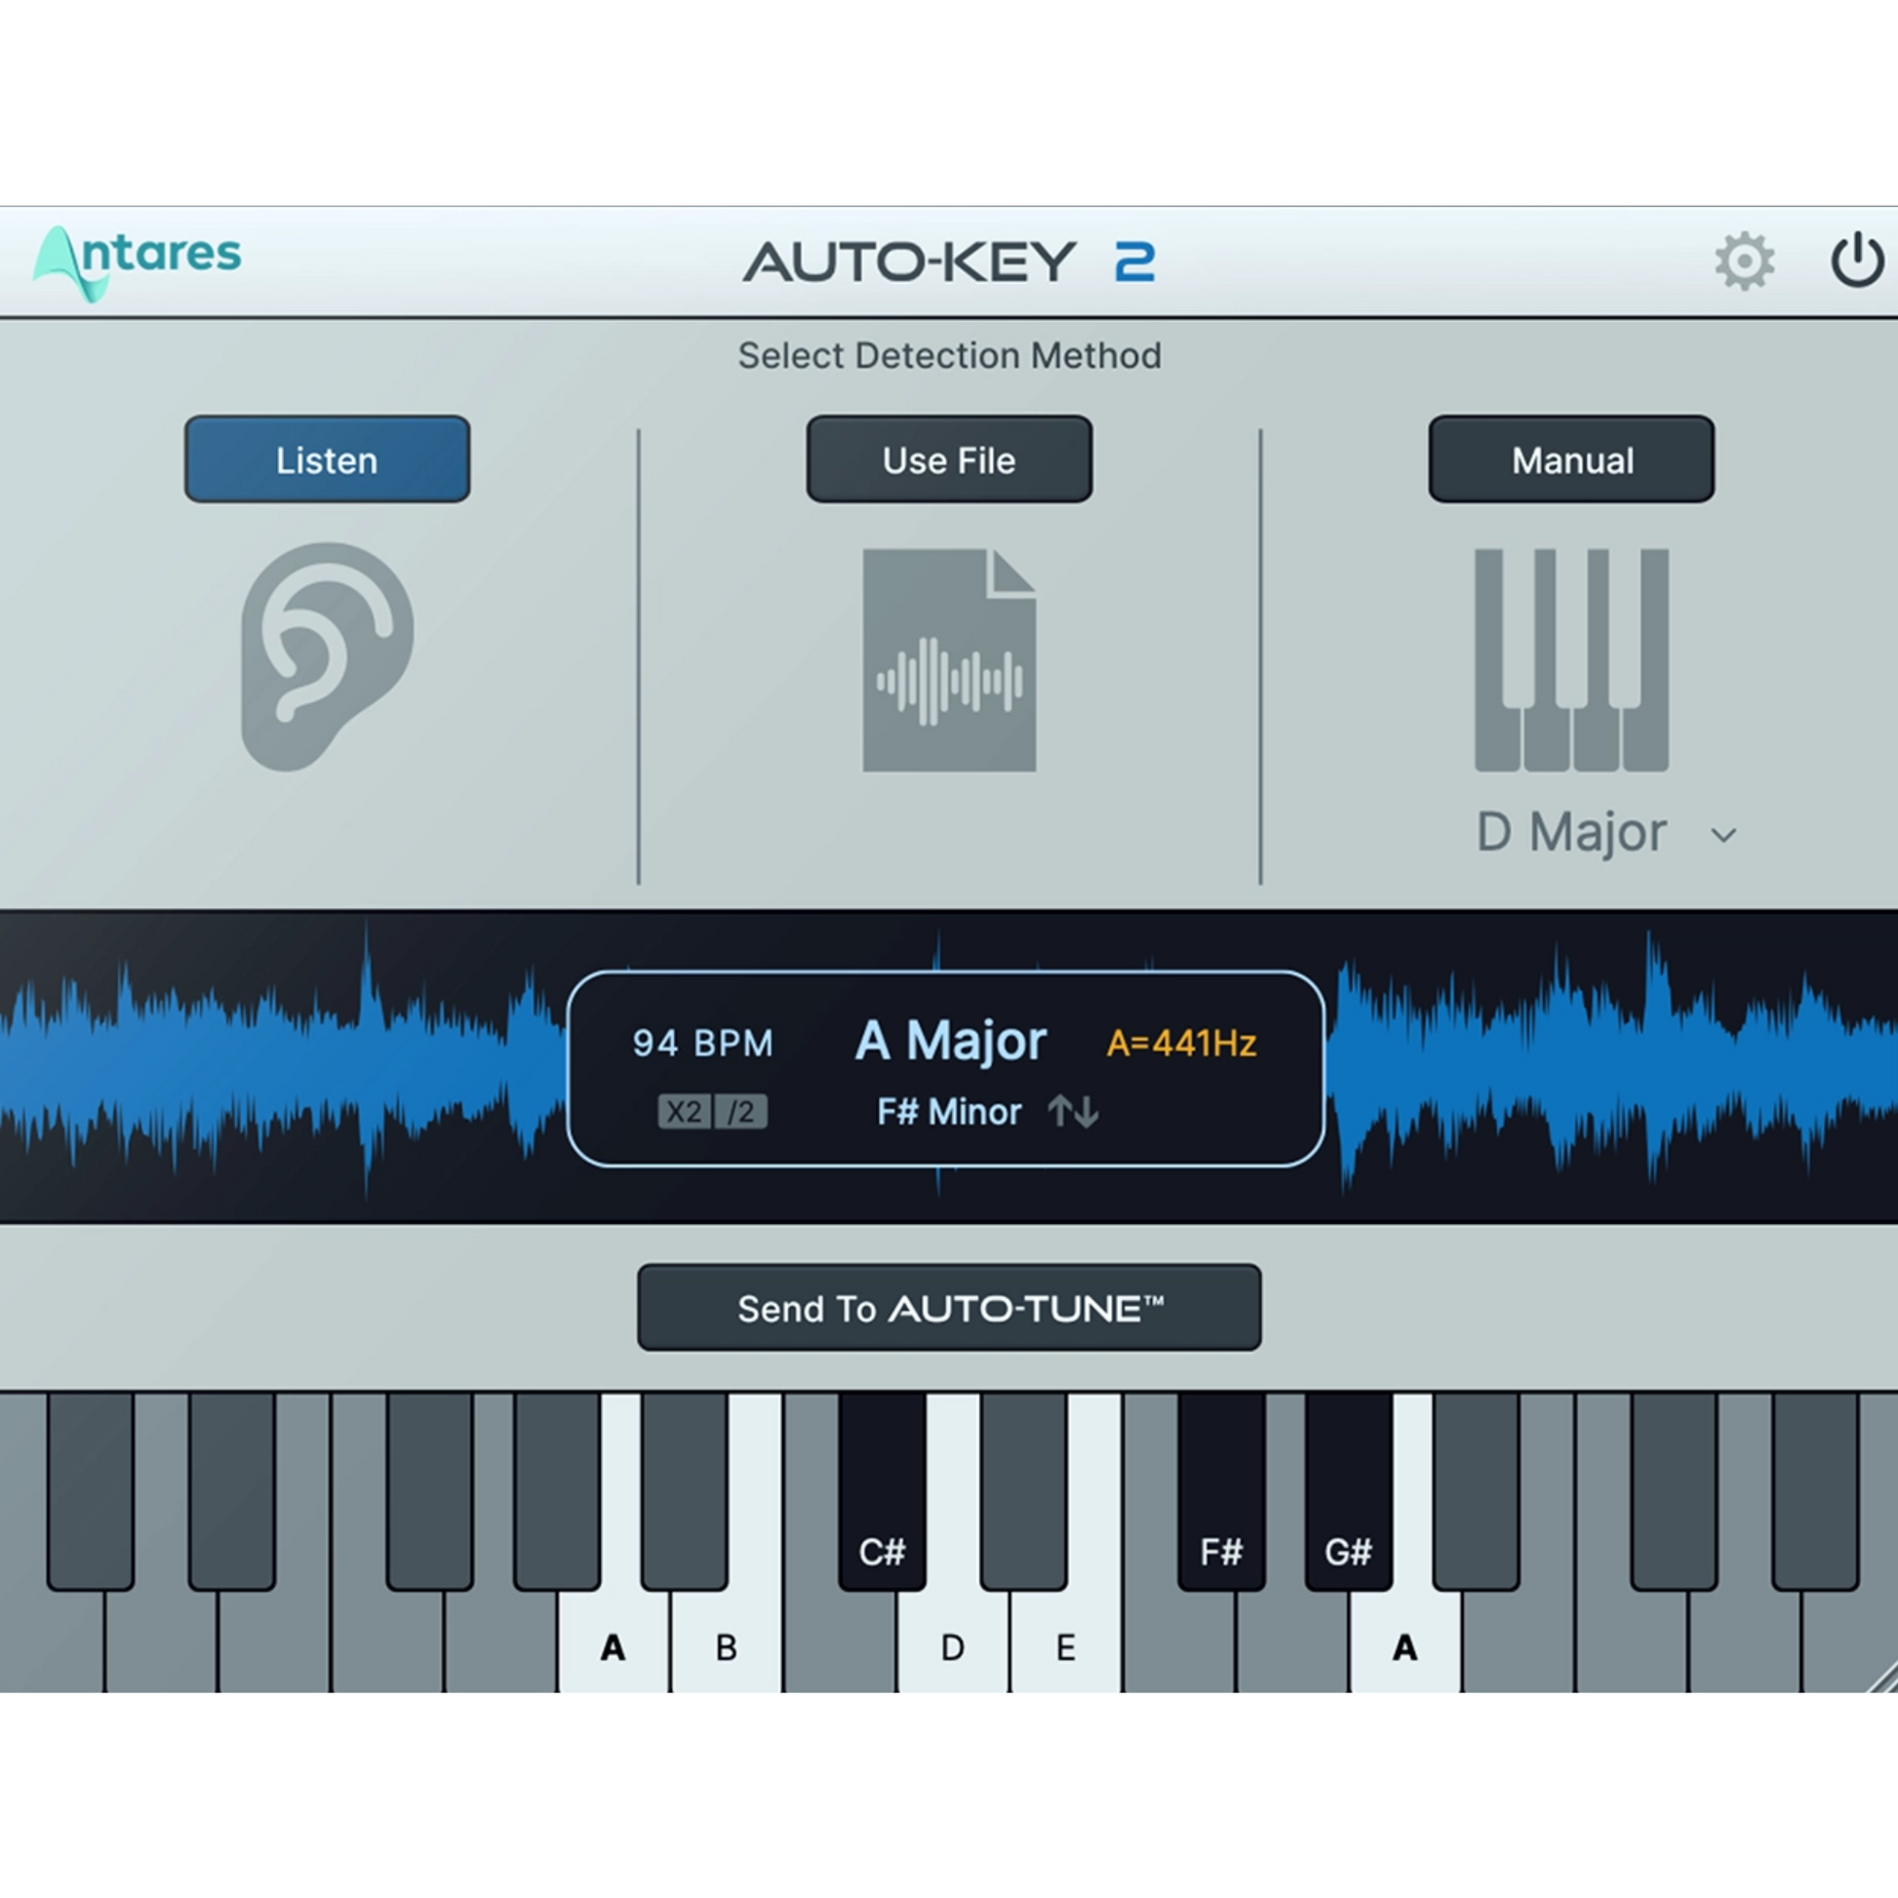Activate Use File detection mode
Image resolution: width=1898 pixels, height=1898 pixels.
[x=948, y=458]
